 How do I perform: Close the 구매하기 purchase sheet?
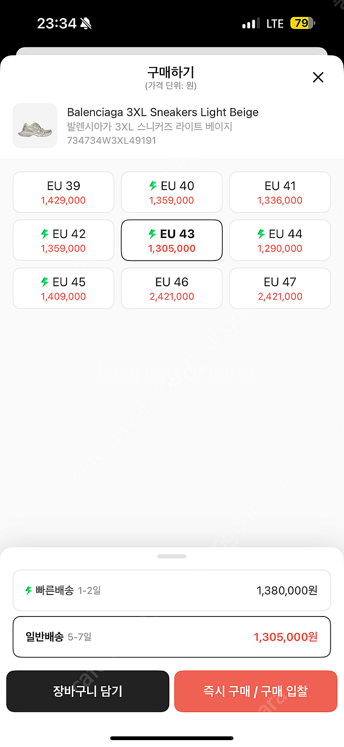tap(318, 77)
